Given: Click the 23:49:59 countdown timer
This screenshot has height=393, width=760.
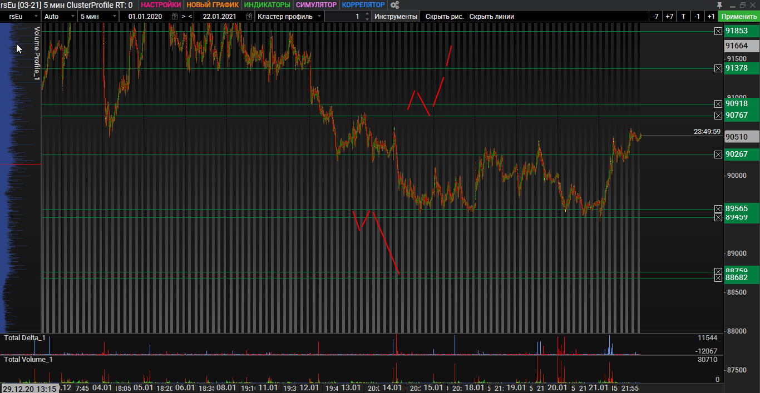Looking at the screenshot, I should pyautogui.click(x=707, y=132).
